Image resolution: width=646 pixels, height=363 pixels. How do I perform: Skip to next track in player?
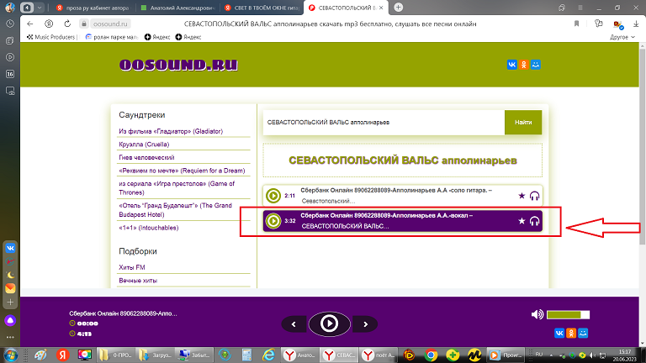pyautogui.click(x=365, y=324)
